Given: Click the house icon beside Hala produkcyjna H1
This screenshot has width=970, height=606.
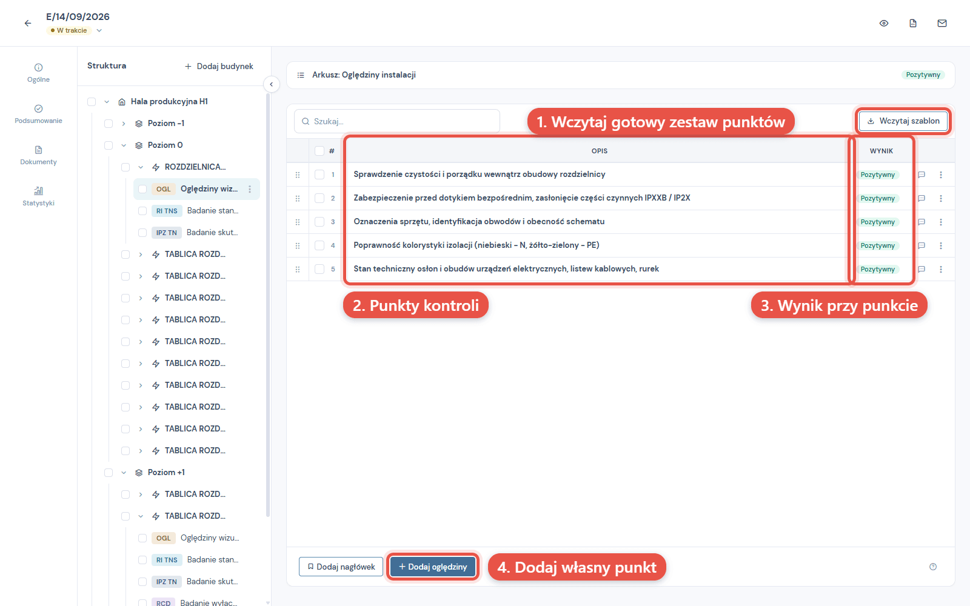Looking at the screenshot, I should pos(122,102).
